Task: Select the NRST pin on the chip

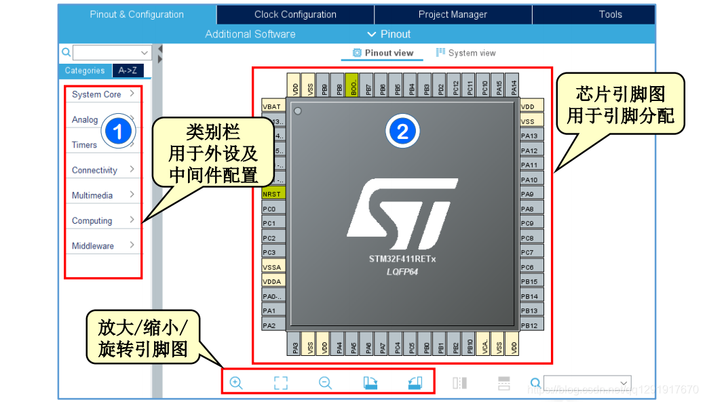Action: coord(273,194)
